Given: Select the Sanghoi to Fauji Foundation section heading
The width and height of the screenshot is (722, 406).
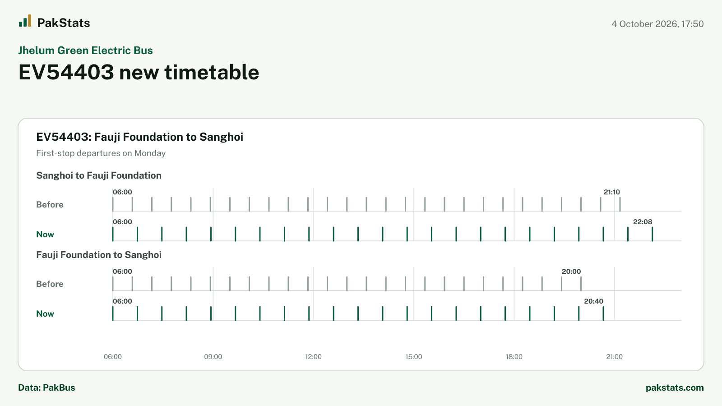Looking at the screenshot, I should click(x=99, y=175).
